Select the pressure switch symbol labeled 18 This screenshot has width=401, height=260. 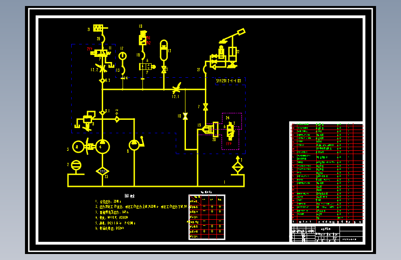pyautogui.click(x=143, y=38)
